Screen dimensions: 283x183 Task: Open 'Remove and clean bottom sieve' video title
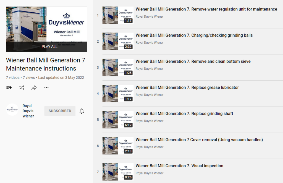[x=193, y=61]
